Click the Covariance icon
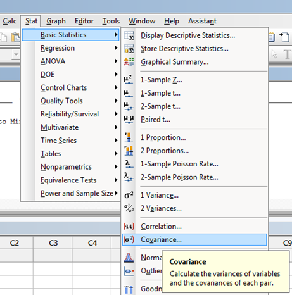This screenshot has height=295, width=292. (129, 239)
